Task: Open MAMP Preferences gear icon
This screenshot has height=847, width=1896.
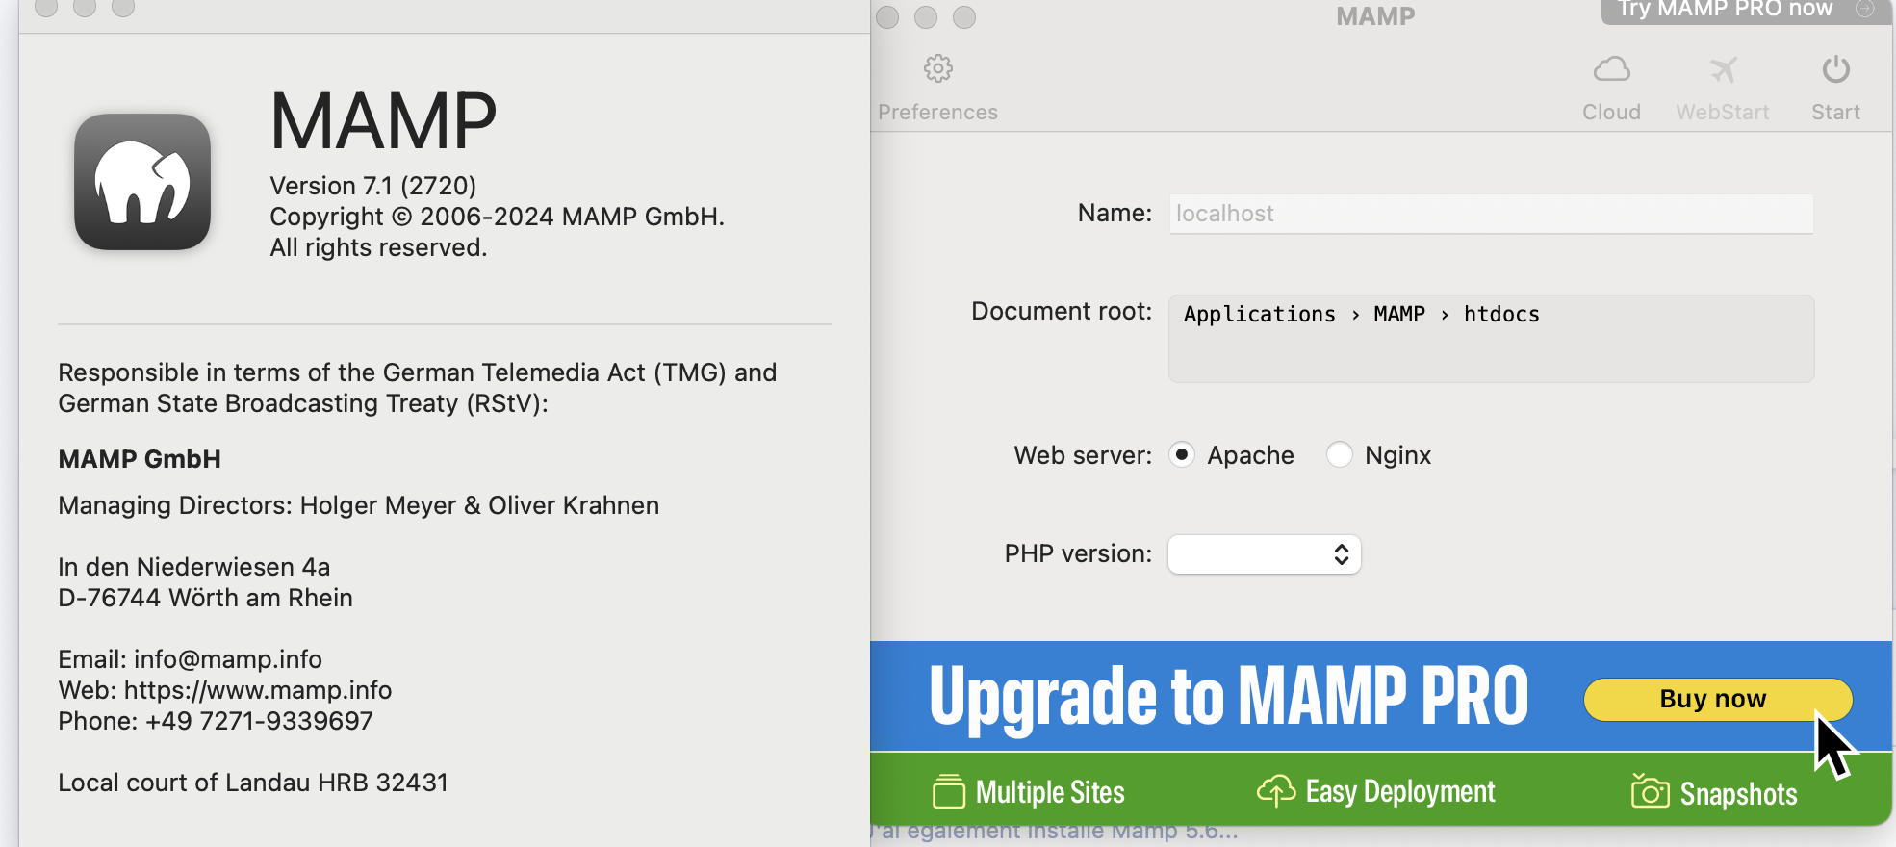Action: click(x=938, y=69)
